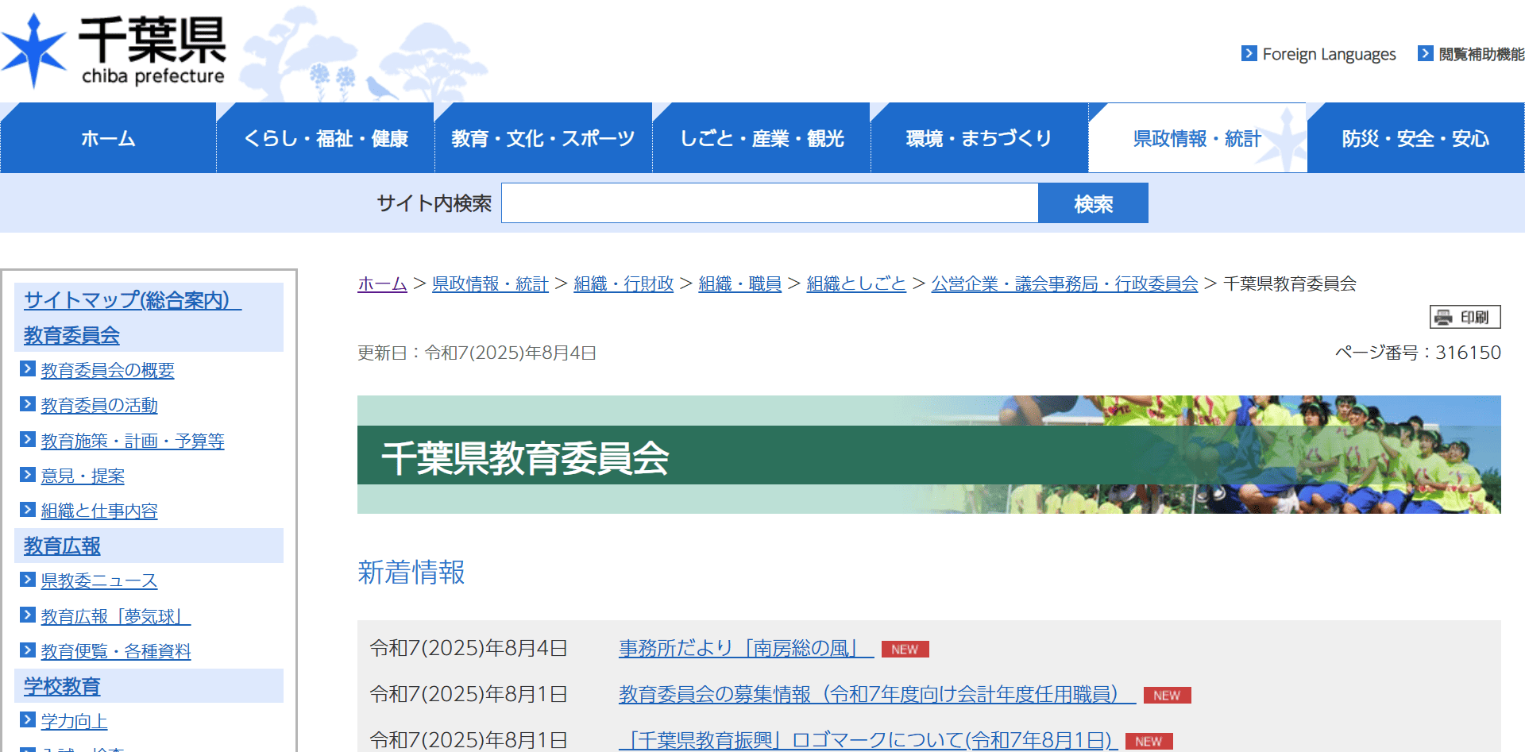Click the arrow icon next to 意見・提案

pos(26,474)
